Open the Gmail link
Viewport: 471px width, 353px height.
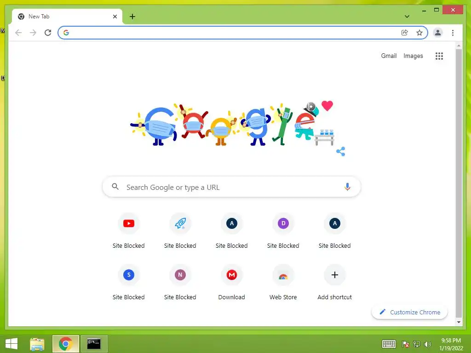coord(389,56)
